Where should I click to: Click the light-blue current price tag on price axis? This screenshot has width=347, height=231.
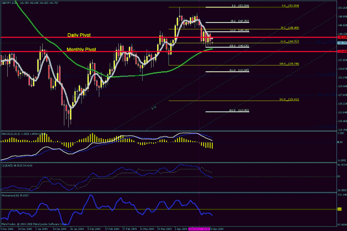(x=342, y=43)
